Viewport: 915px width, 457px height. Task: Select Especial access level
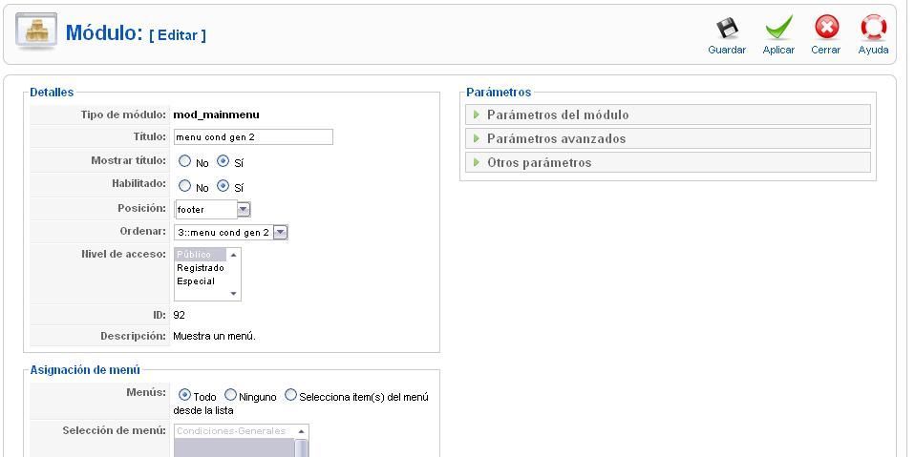tap(196, 280)
